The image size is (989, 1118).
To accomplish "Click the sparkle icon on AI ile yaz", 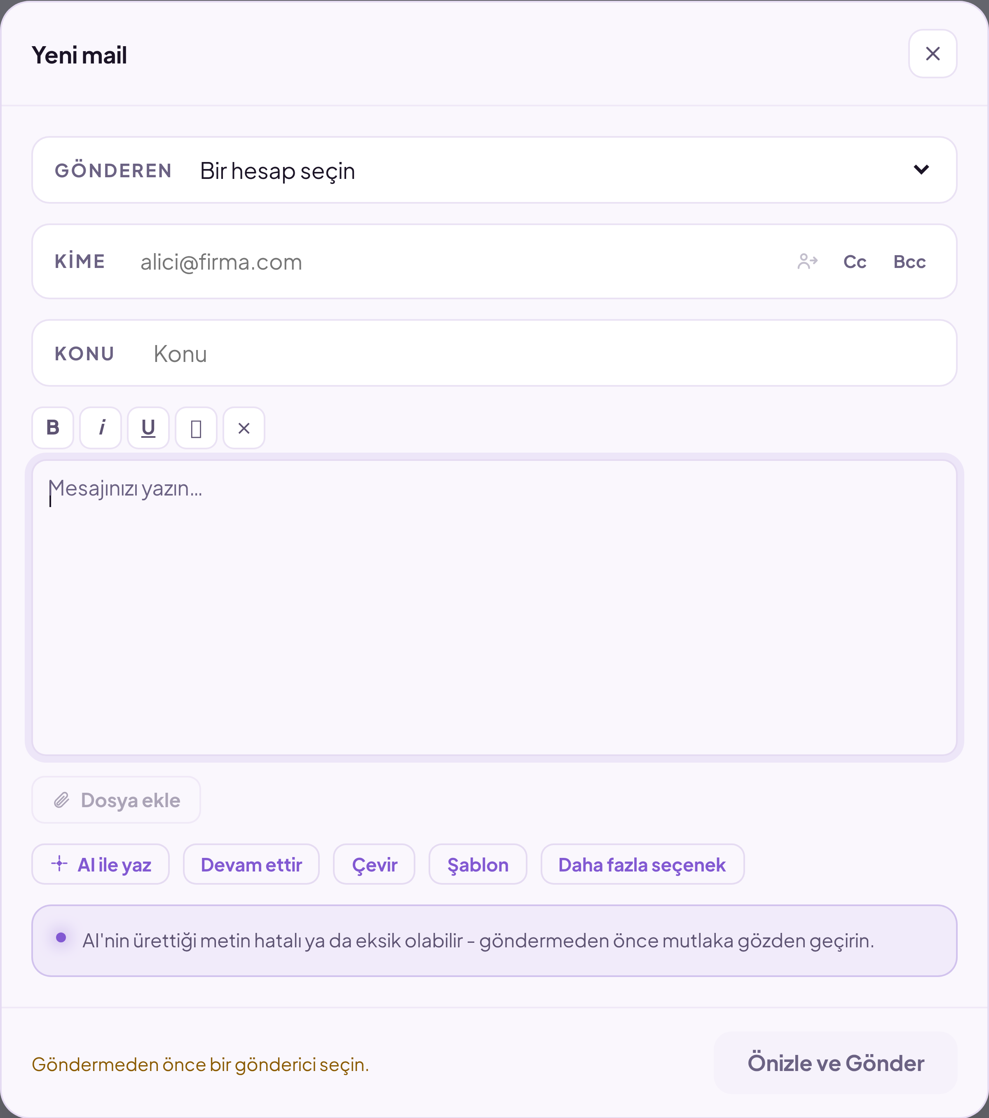I will click(x=59, y=864).
